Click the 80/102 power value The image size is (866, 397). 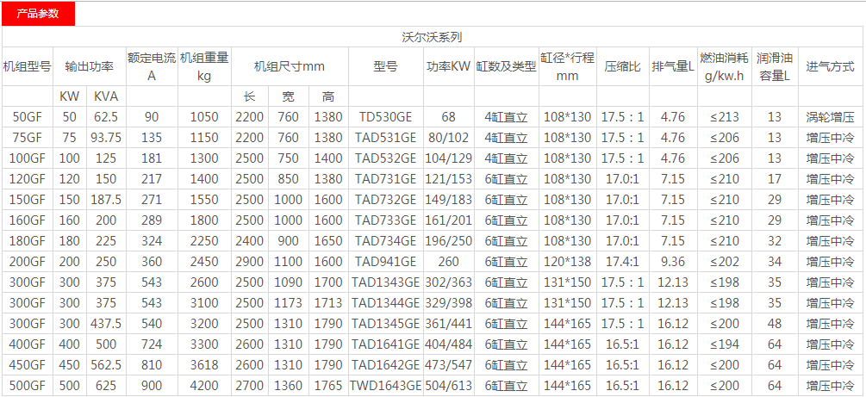(x=448, y=138)
